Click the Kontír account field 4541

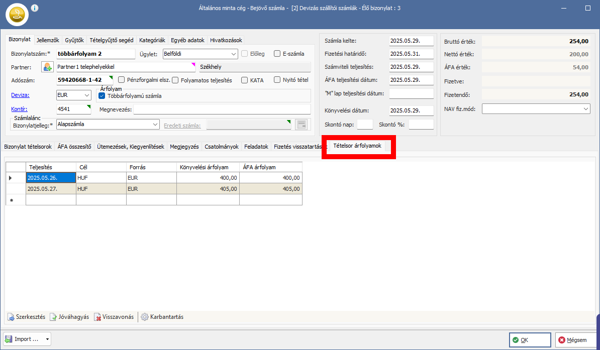tap(73, 109)
